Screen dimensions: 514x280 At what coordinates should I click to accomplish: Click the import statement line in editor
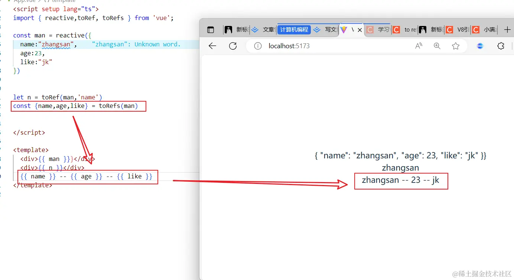pos(93,18)
